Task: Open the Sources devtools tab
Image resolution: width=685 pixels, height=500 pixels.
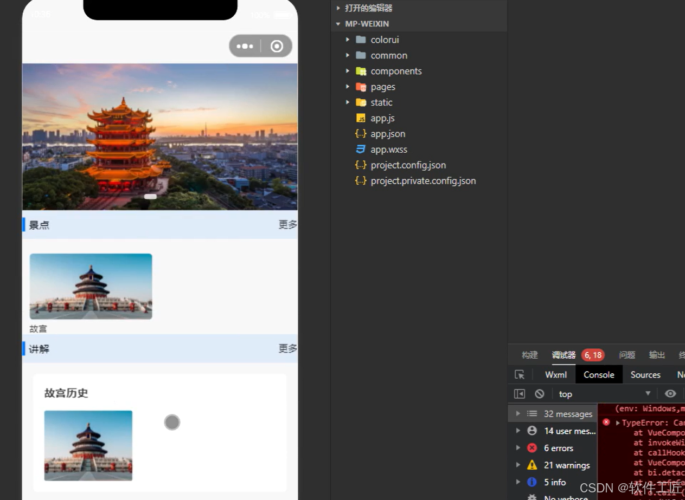Action: pyautogui.click(x=645, y=375)
